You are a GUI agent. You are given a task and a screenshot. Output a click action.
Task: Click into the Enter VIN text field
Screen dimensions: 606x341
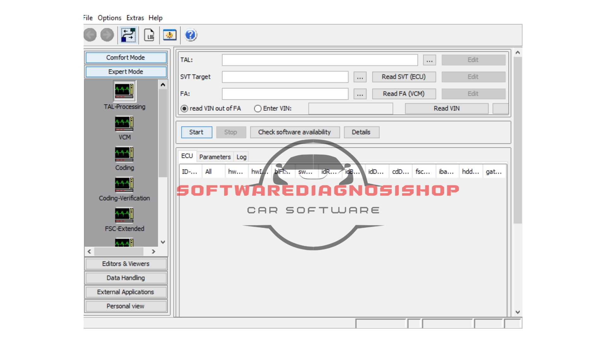(x=351, y=109)
